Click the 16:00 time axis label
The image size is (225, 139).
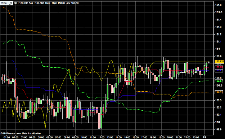coord(136,138)
